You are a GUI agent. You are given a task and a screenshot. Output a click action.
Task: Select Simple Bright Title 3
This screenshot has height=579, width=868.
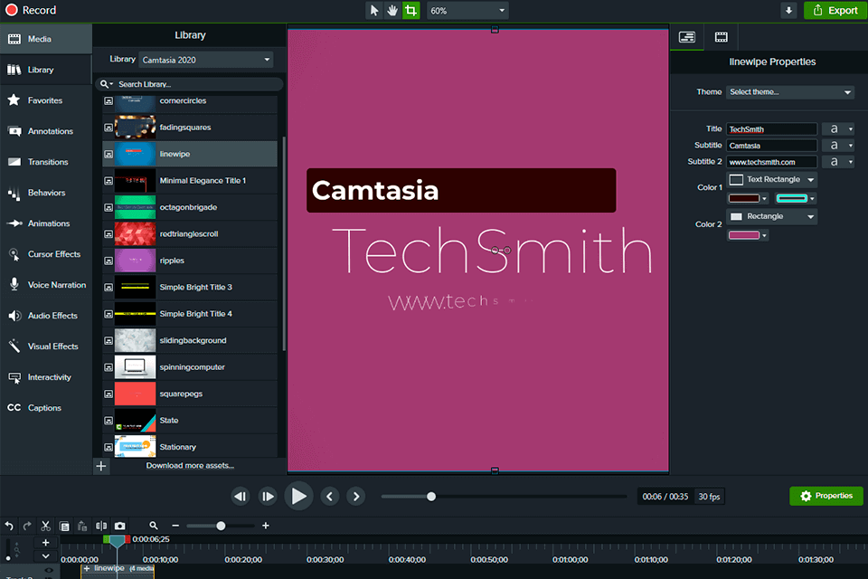pyautogui.click(x=190, y=287)
